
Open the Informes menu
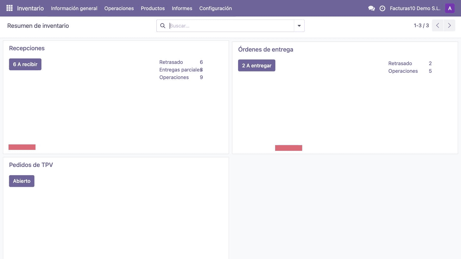click(182, 8)
